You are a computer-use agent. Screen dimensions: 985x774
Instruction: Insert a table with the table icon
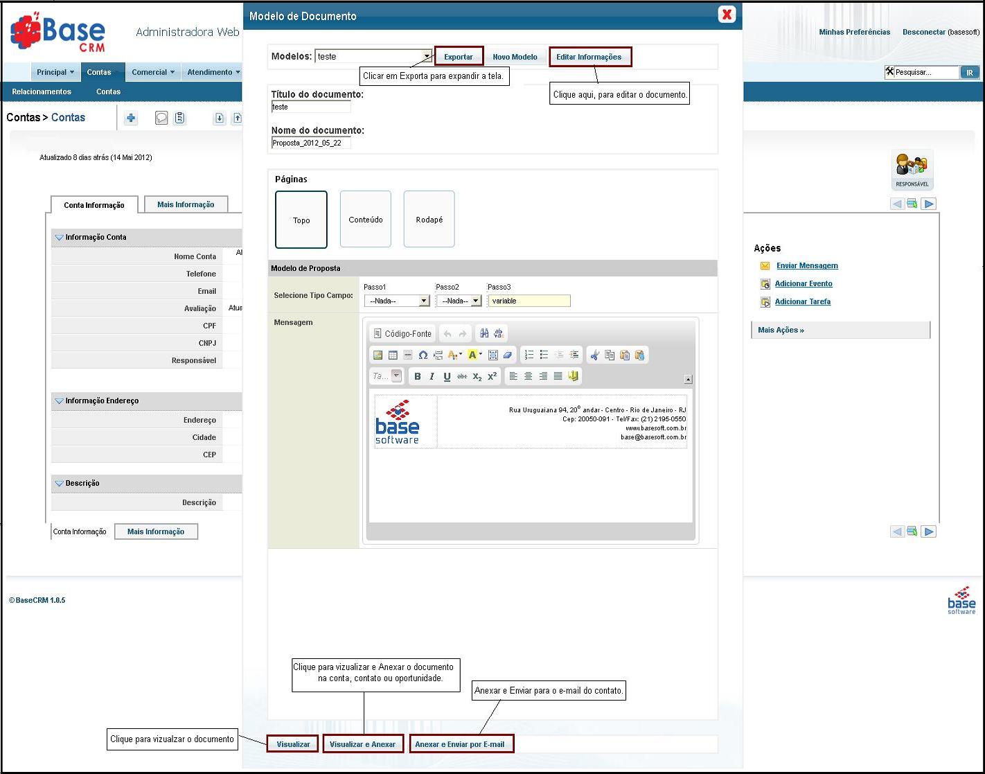392,355
